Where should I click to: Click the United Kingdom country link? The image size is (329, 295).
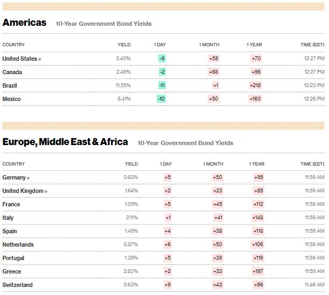coord(25,191)
